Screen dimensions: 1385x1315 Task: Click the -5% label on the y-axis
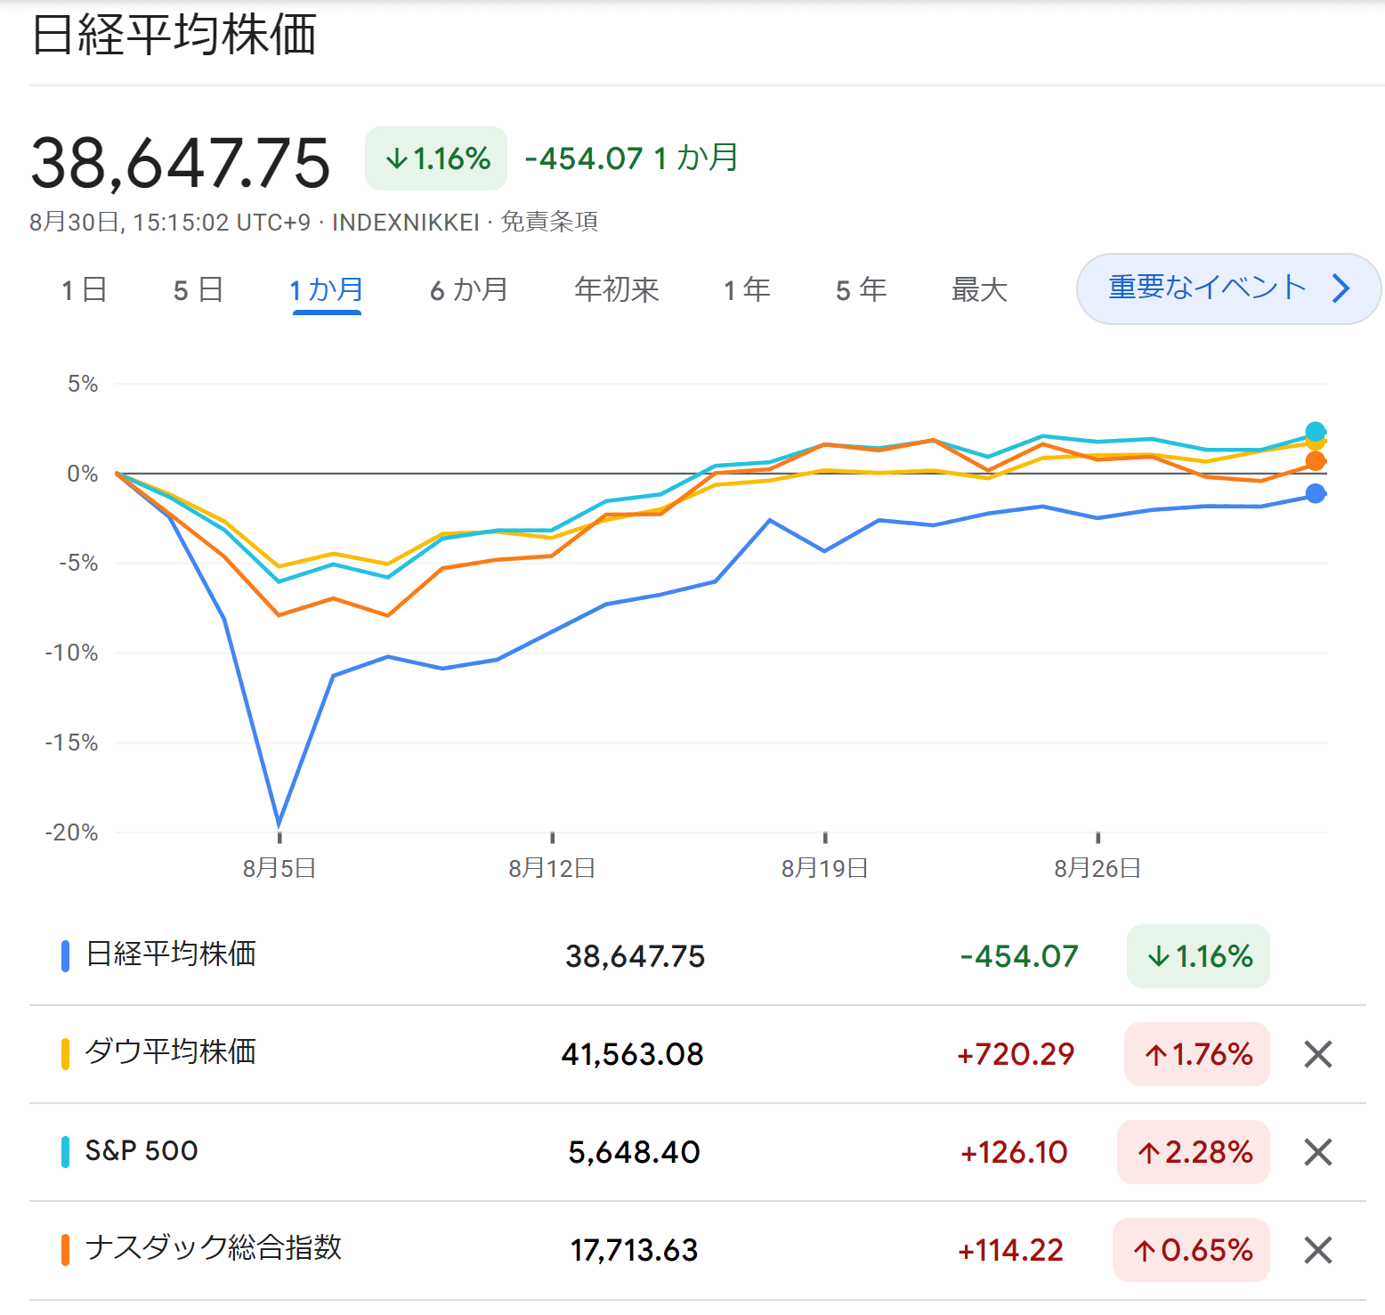[78, 563]
